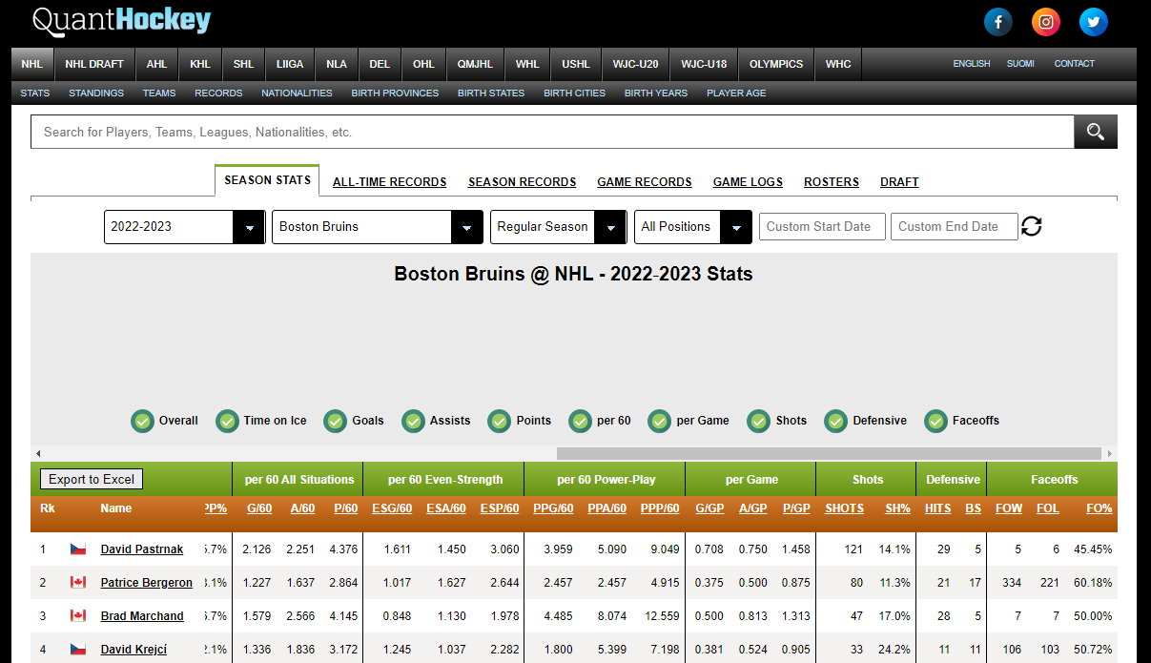Sort table by HITS column
Viewport: 1151px width, 663px height.
coord(937,508)
